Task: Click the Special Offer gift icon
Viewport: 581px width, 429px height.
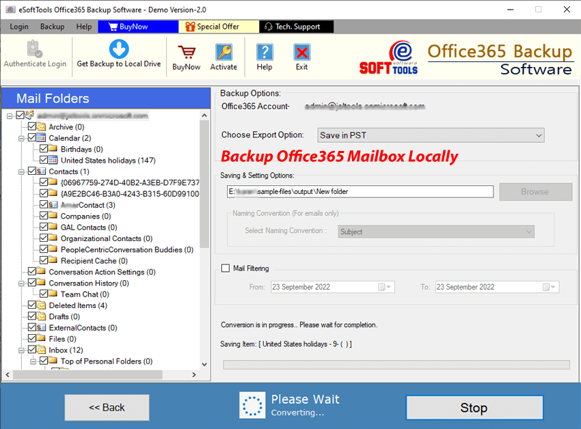Action: pyautogui.click(x=189, y=27)
